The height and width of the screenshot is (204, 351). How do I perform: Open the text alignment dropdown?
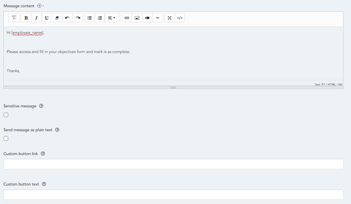(112, 18)
